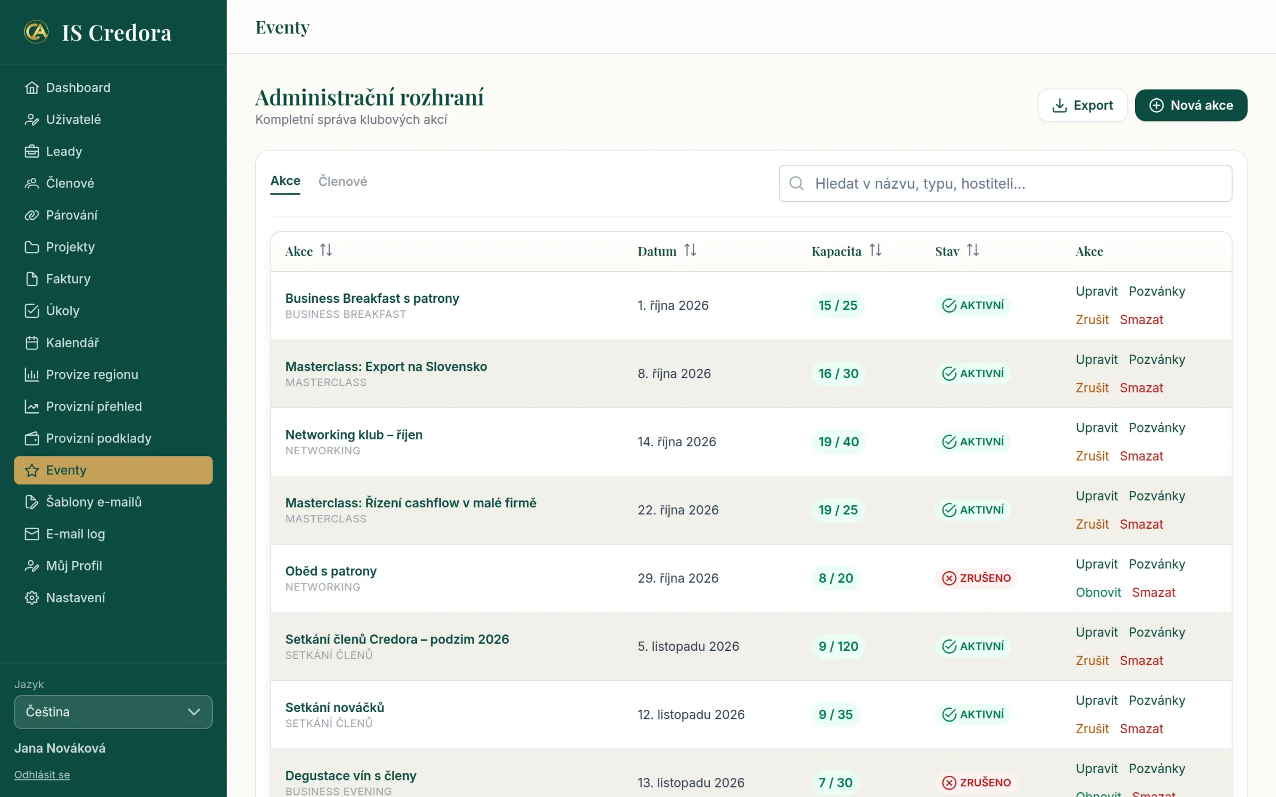Click the Leady briefcase icon
Image resolution: width=1276 pixels, height=797 pixels.
click(x=32, y=151)
